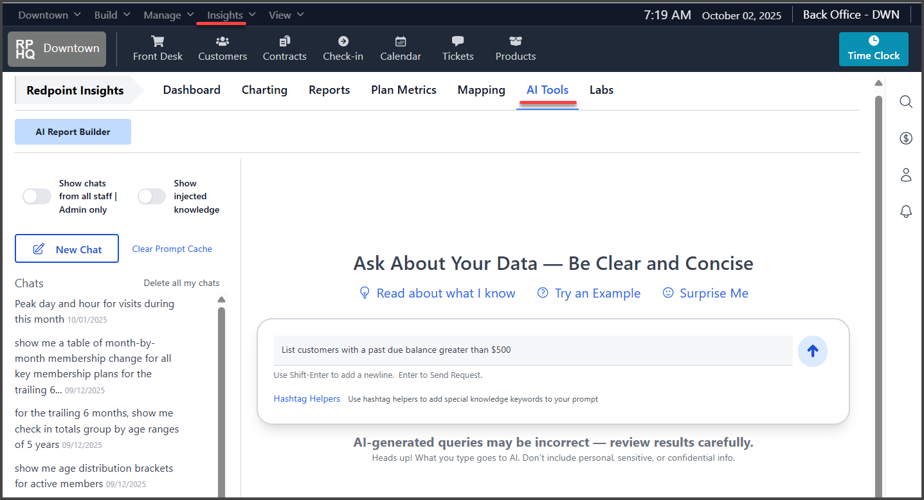Open Contracts from the toolbar
This screenshot has width=924, height=500.
[x=284, y=48]
